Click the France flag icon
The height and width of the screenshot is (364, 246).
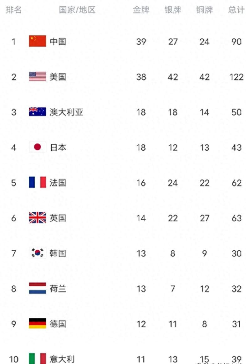click(38, 183)
